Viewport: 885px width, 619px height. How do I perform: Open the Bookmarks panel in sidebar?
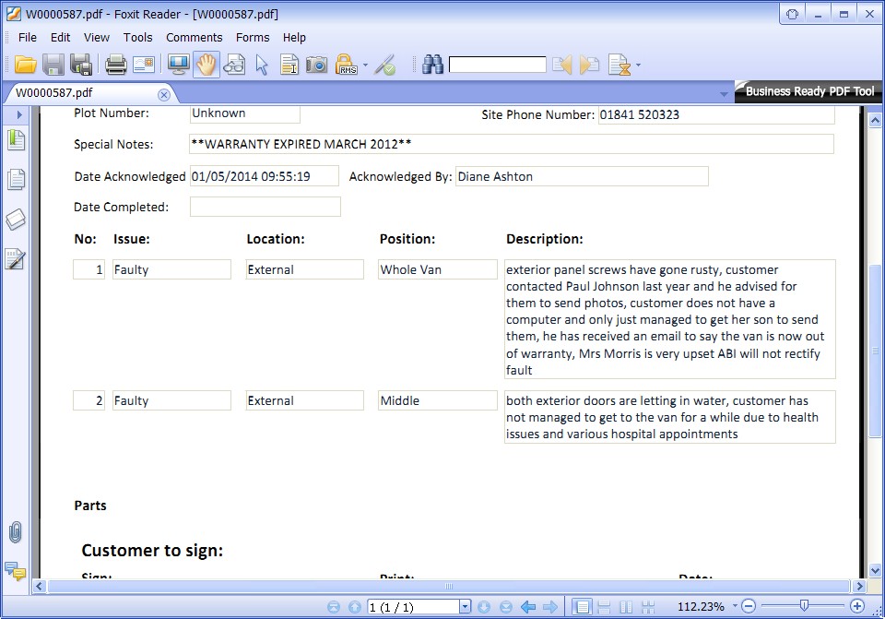tap(16, 140)
